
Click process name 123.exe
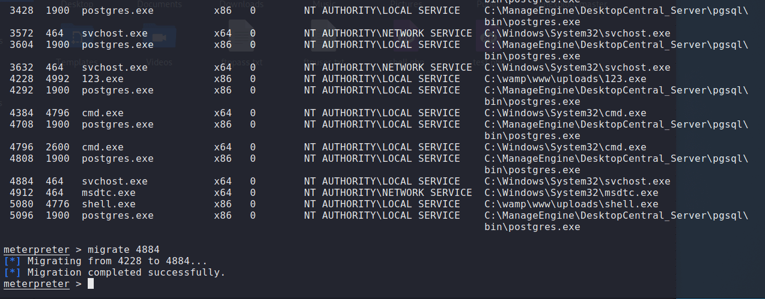point(103,79)
